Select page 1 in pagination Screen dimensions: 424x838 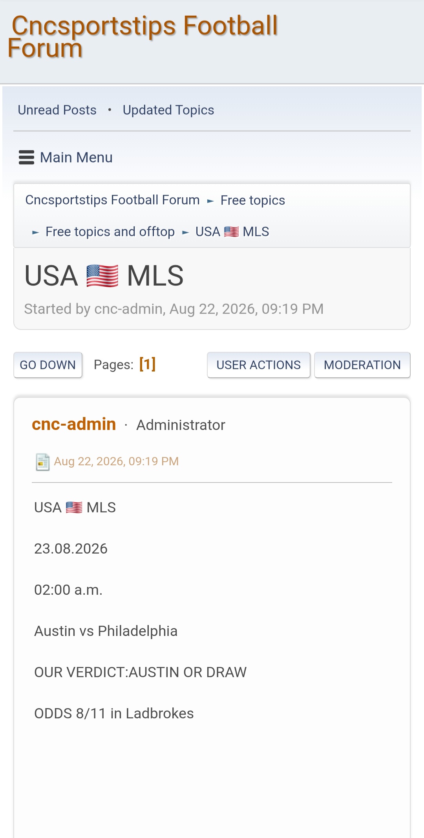pos(148,364)
